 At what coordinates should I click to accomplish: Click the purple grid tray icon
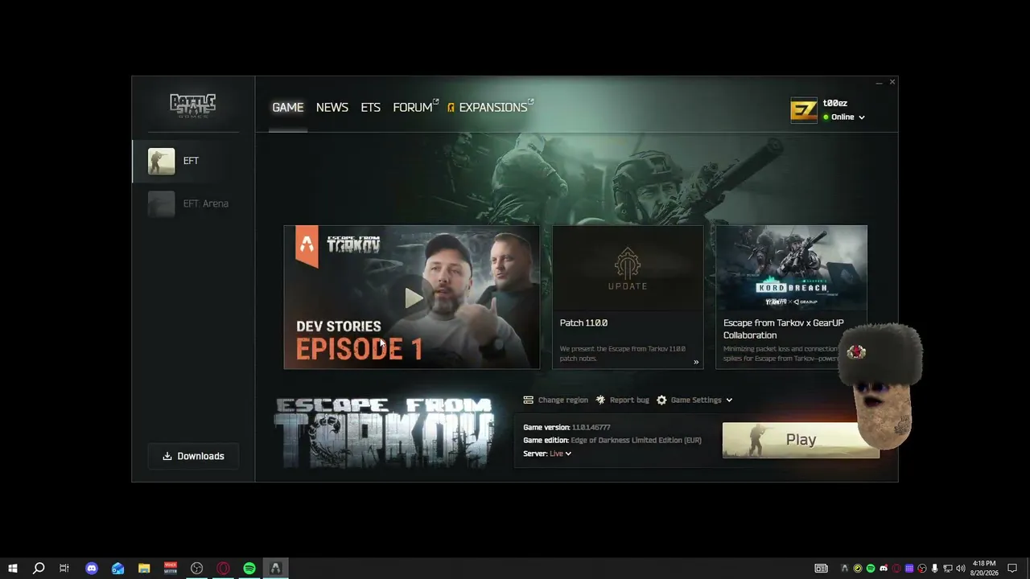[x=909, y=569]
